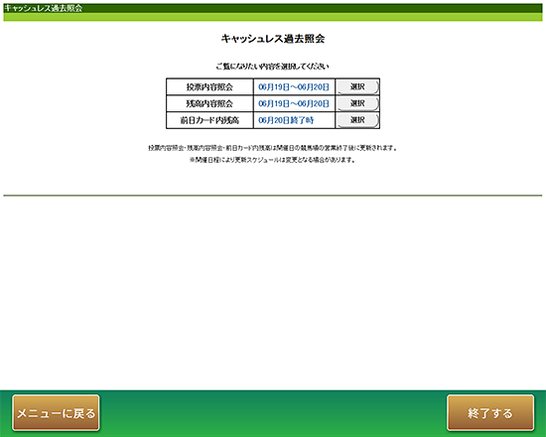The image size is (546, 437).
Task: Click the 残高内容照会 row label
Action: [209, 103]
